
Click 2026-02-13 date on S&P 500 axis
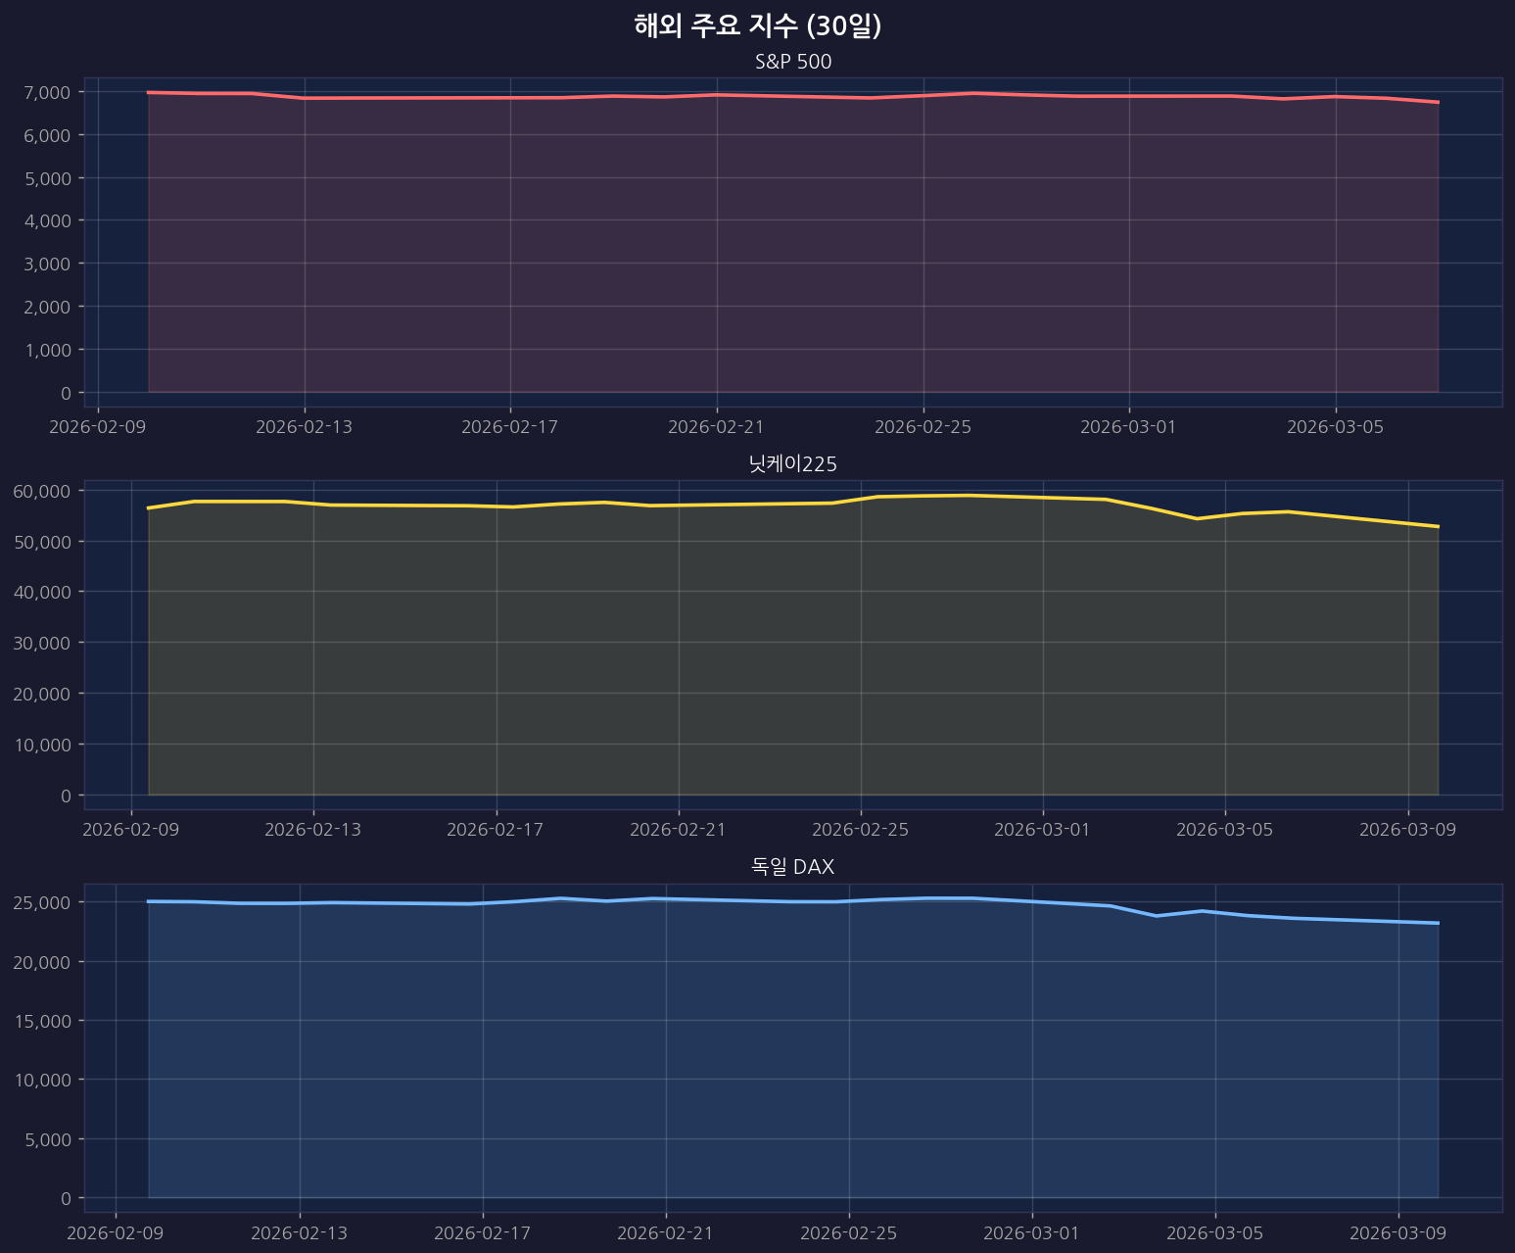304,427
